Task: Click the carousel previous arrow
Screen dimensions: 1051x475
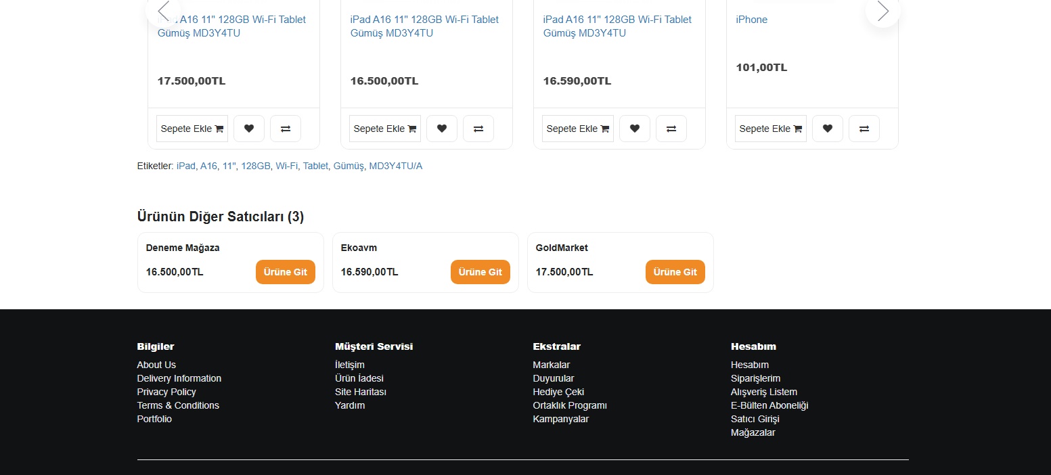Action: pos(163,11)
